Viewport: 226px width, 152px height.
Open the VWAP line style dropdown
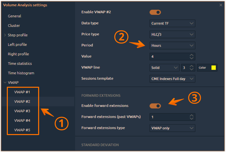pos(164,68)
